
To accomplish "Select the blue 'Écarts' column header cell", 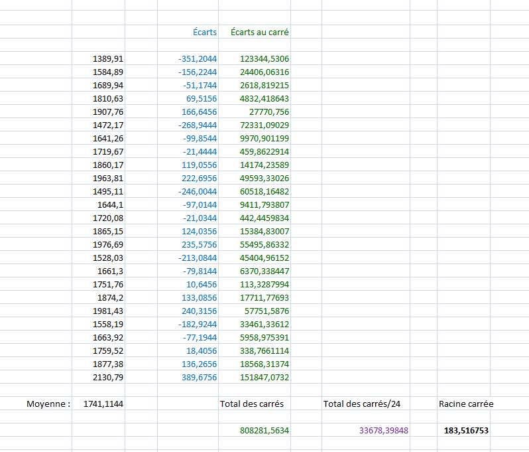I will click(204, 32).
